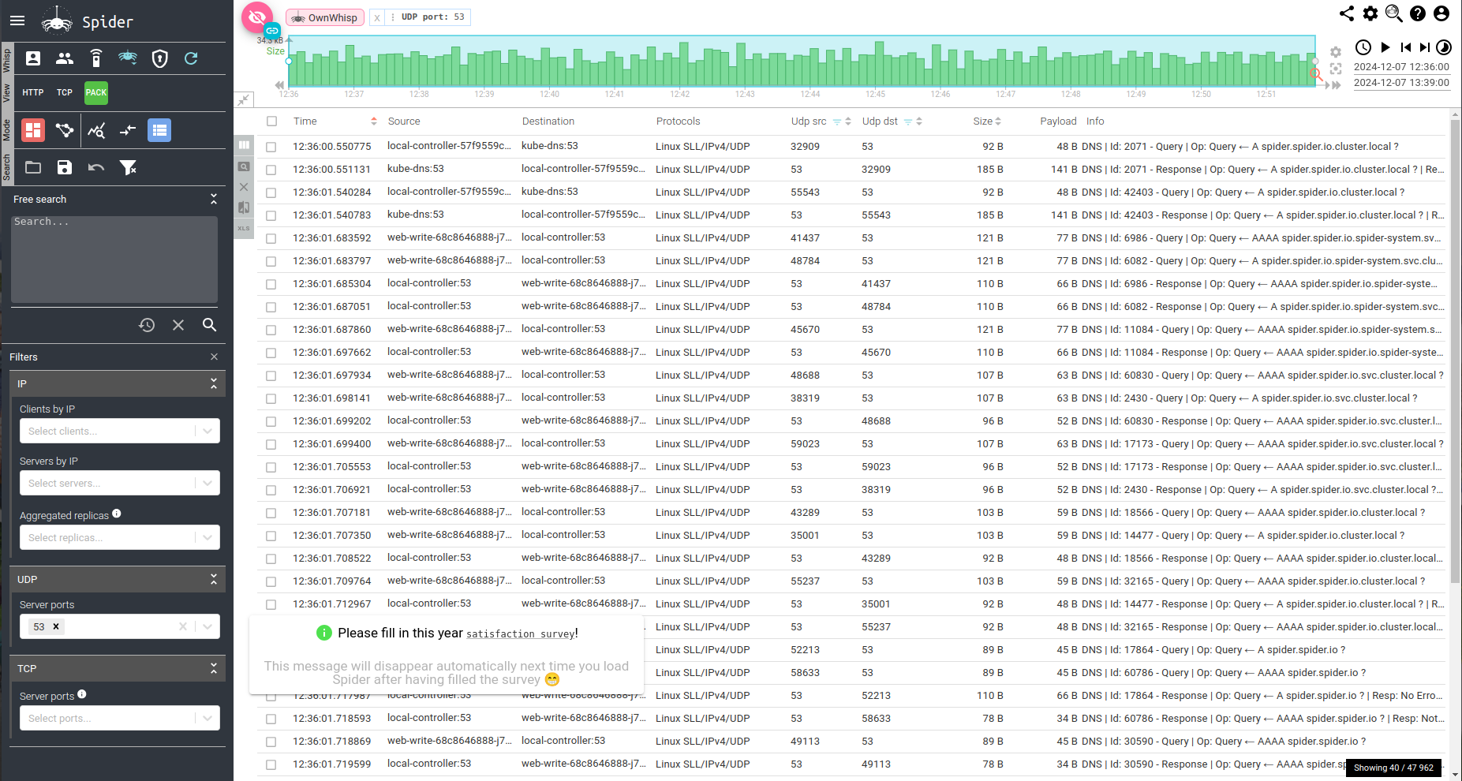The image size is (1462, 781).
Task: Export grid to XLS
Action: point(244,228)
